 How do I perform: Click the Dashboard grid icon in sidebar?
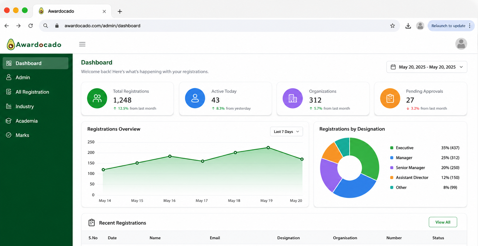9,63
